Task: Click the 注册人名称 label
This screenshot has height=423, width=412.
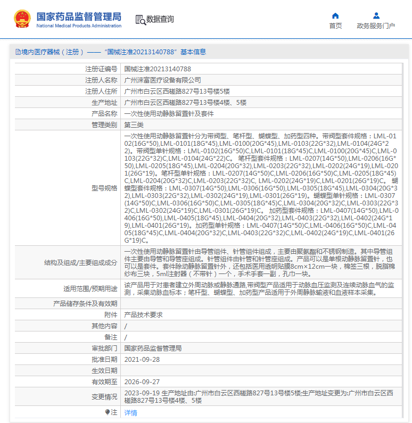Action: 101,80
